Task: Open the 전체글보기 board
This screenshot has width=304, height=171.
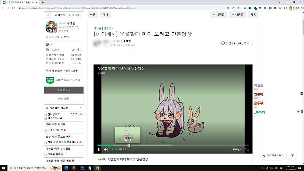Action: [54, 114]
